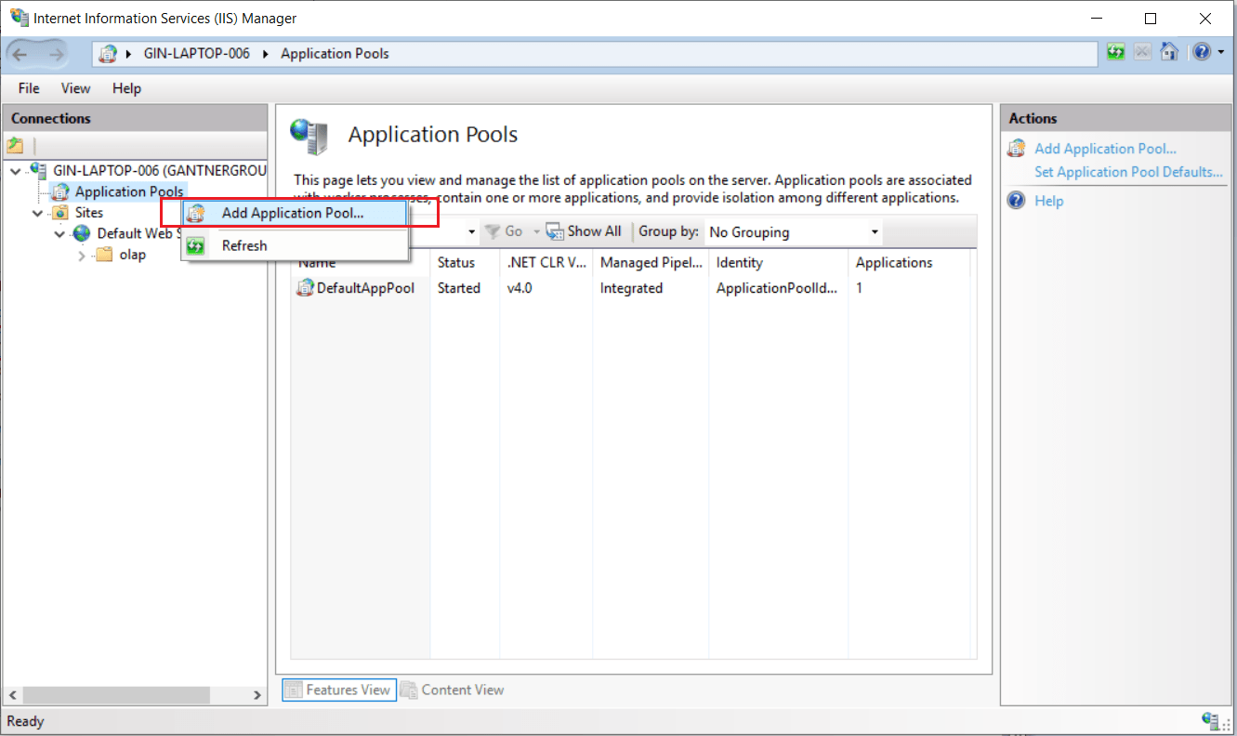Click the greyed-out stop icon in the address toolbar
The width and height of the screenshot is (1237, 736).
coord(1143,53)
